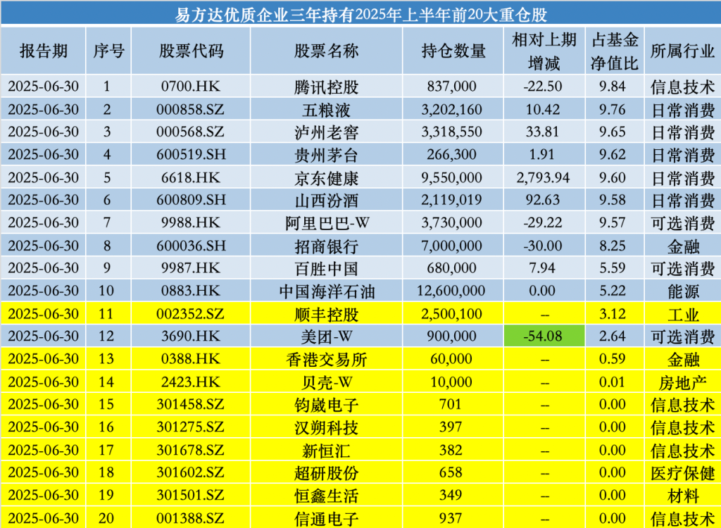
Task: Click the 腾讯控股 name cell
Action: (x=327, y=86)
